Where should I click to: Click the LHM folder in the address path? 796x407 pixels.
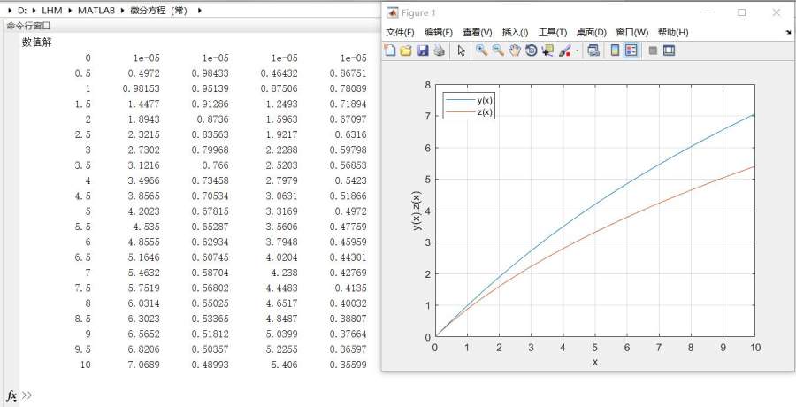pos(50,11)
